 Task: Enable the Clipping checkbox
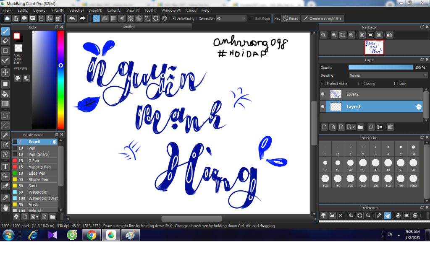click(x=360, y=83)
